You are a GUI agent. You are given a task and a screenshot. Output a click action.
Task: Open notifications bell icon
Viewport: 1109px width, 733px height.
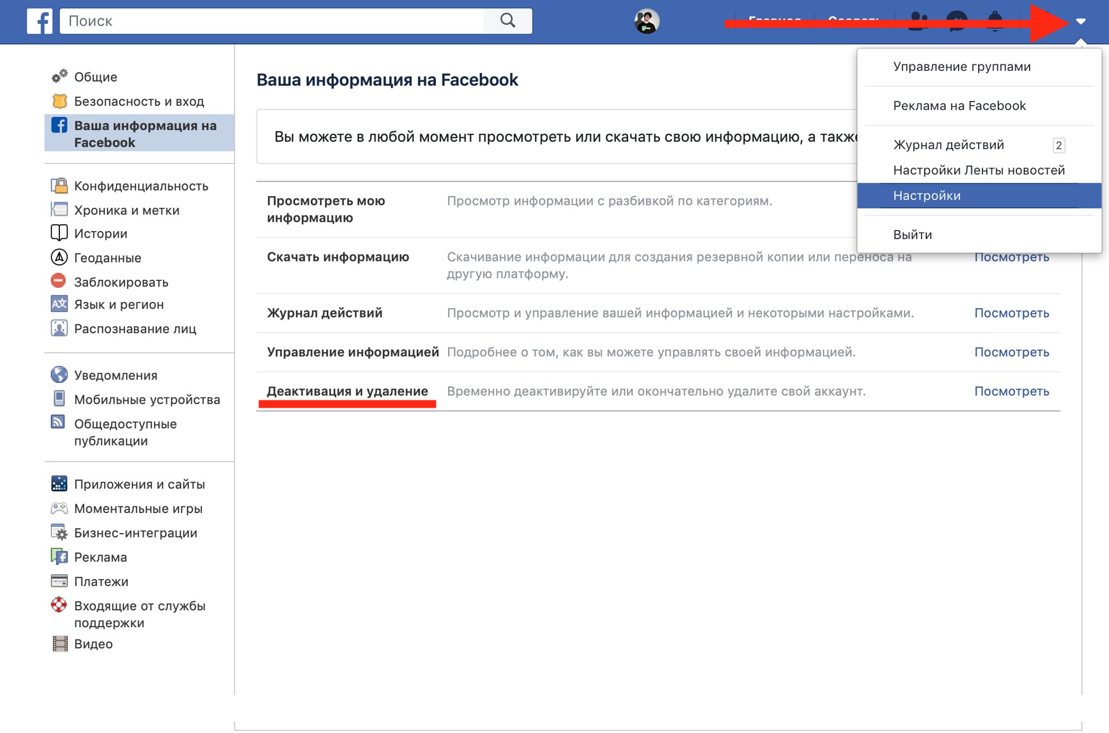[x=995, y=21]
